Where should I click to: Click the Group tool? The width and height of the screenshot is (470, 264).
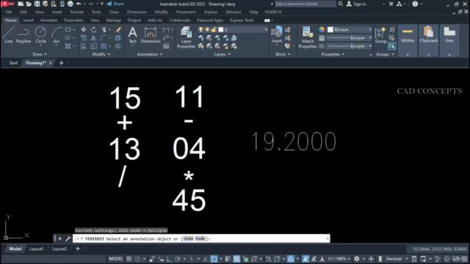(x=380, y=35)
